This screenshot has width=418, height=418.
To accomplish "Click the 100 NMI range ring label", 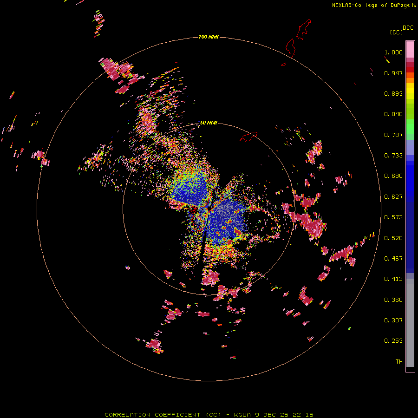I will (x=209, y=37).
